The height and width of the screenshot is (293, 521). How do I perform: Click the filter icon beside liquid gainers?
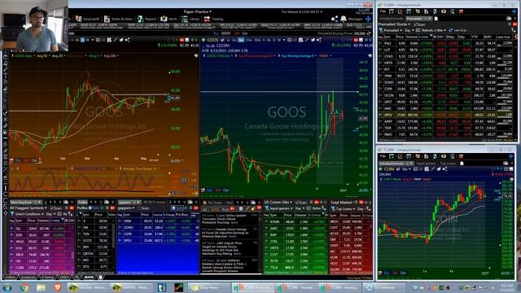click(266, 208)
